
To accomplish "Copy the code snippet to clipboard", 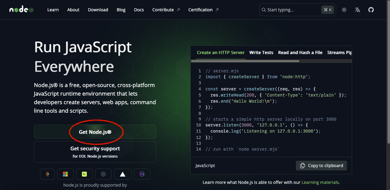I will coord(321,166).
